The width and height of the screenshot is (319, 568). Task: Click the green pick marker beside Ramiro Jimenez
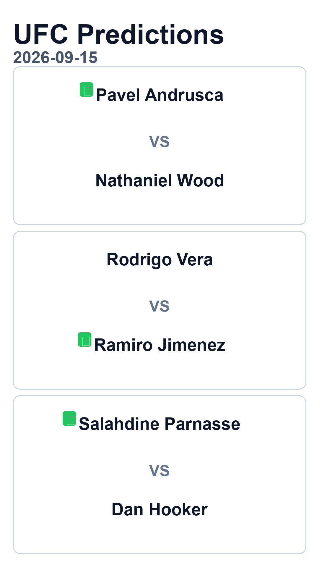point(85,340)
